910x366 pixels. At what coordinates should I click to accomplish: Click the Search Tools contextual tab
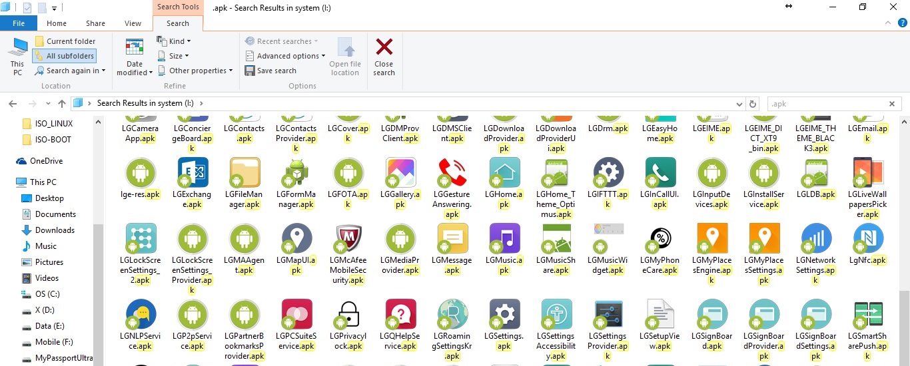[x=178, y=7]
